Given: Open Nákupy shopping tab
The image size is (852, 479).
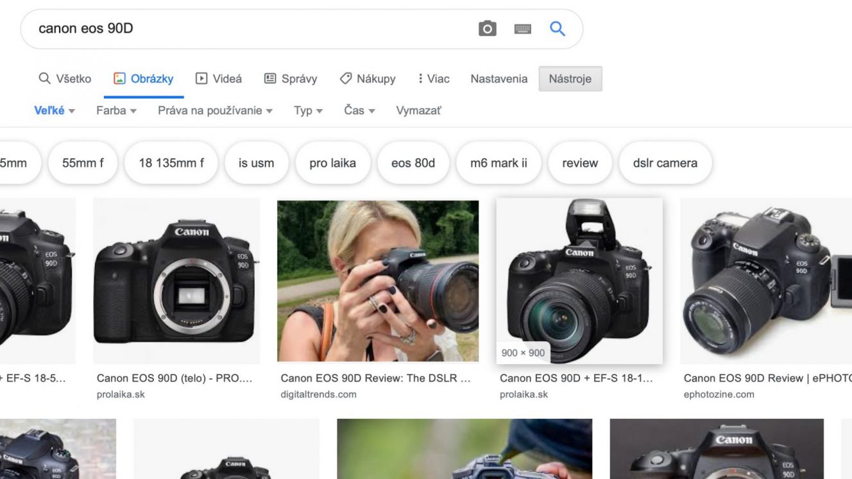Looking at the screenshot, I should [368, 79].
